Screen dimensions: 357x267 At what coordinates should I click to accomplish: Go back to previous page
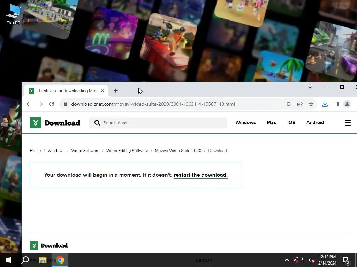point(29,104)
